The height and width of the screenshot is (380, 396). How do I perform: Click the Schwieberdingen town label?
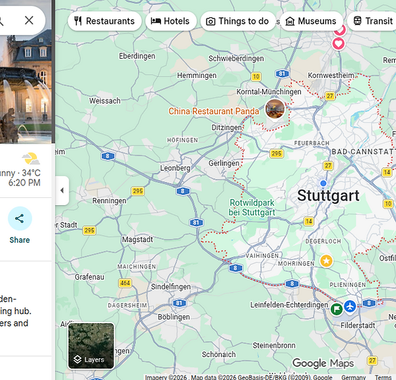point(236,59)
